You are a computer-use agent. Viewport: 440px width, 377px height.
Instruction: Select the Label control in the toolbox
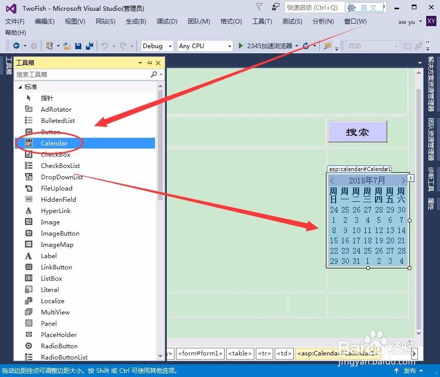(x=84, y=256)
